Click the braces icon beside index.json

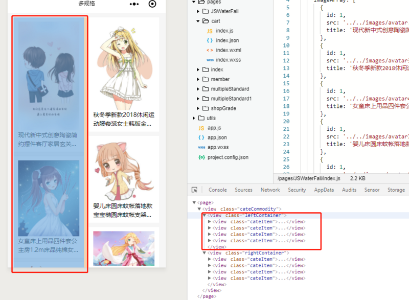point(210,41)
